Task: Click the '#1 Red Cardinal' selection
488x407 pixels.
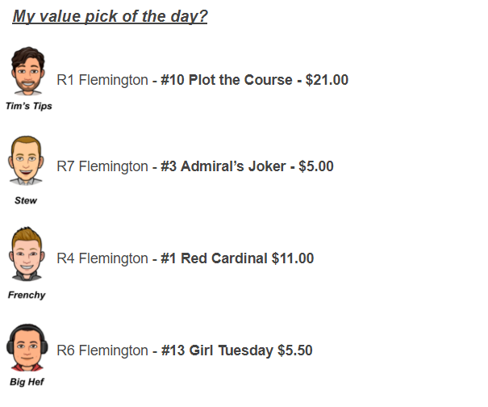Action: coord(214,258)
